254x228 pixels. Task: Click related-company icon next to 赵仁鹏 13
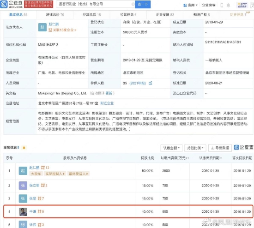(x=43, y=168)
